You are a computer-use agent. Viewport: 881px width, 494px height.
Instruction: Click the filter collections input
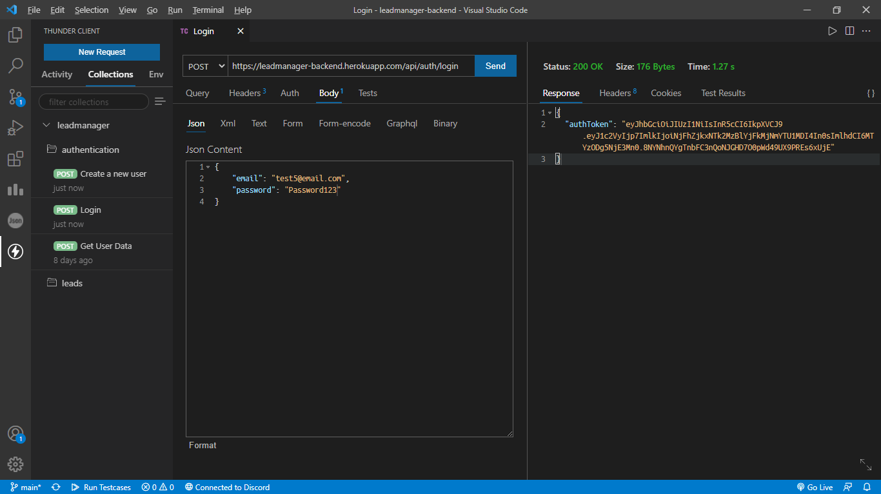(x=94, y=102)
